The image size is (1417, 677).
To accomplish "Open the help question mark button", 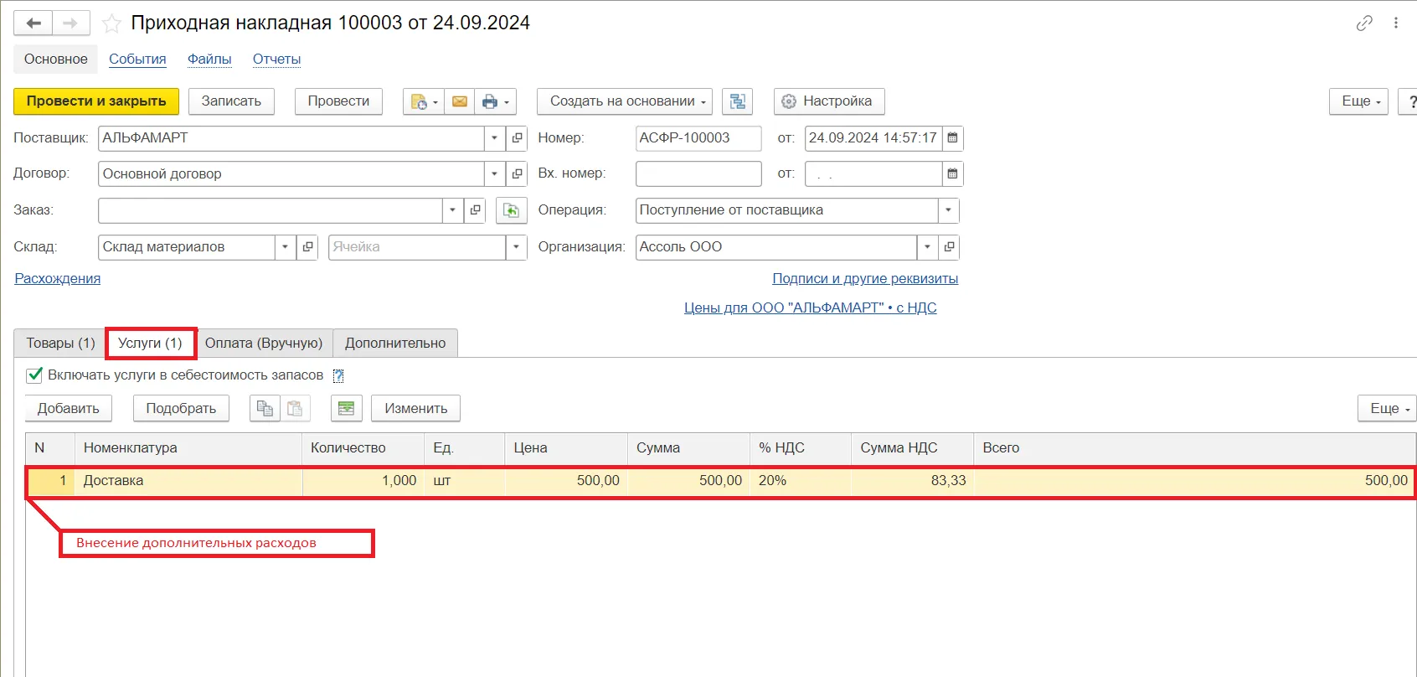I will pyautogui.click(x=1410, y=101).
